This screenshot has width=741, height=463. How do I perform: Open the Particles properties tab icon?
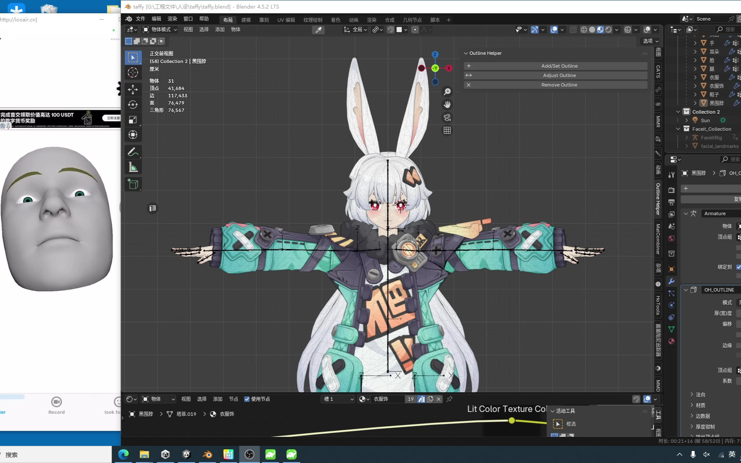(672, 293)
